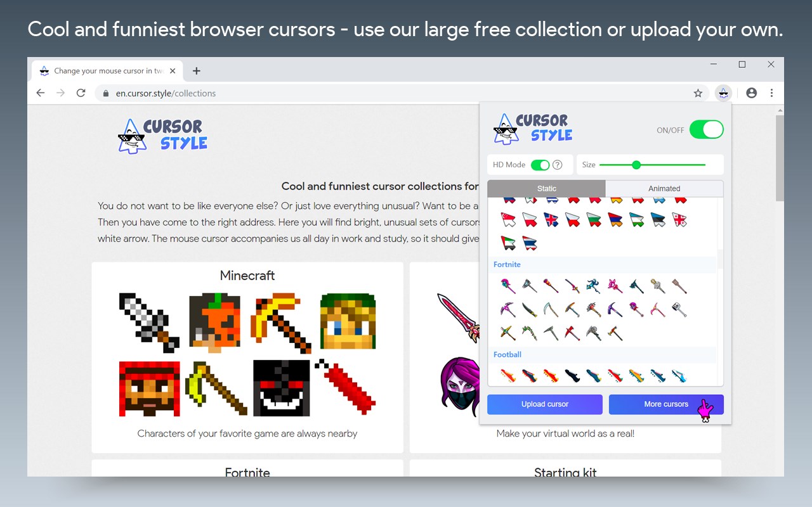Choose the spiked mace Fortnite cursor
The width and height of the screenshot is (812, 507).
[594, 310]
